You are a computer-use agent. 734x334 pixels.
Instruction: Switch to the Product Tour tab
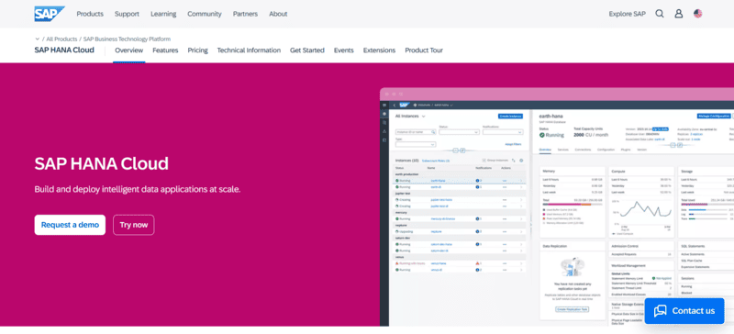(424, 50)
